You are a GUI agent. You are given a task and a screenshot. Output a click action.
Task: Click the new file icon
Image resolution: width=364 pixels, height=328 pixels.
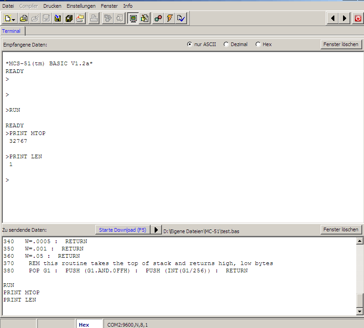tap(8, 18)
